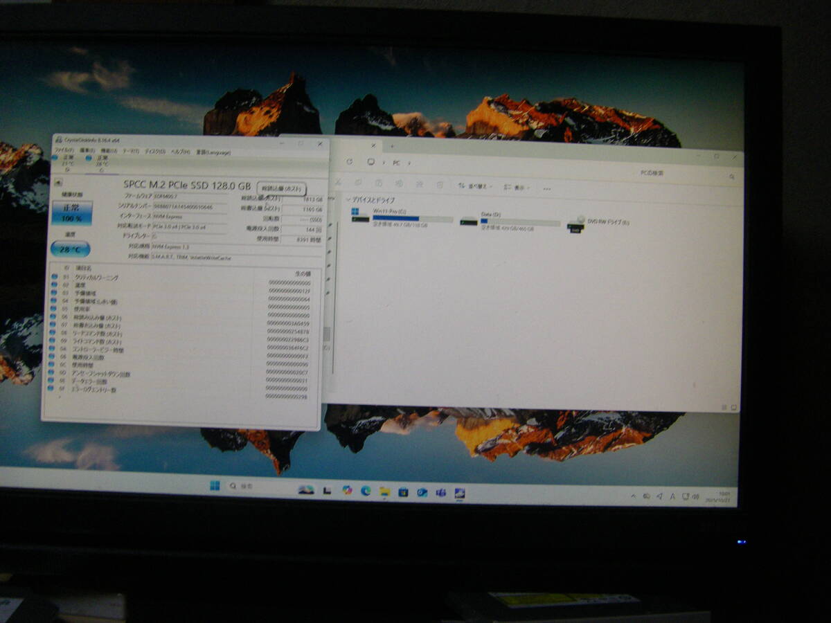Image resolution: width=831 pixels, height=623 pixels.
Task: Click the シリアルナンバー value field
Action: (x=190, y=206)
